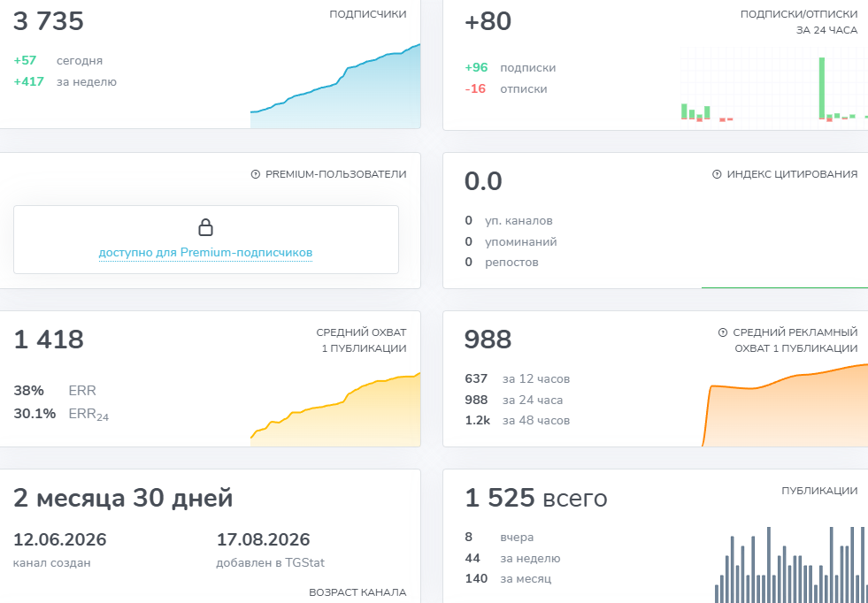
Task: Click the "+417" weekly subscribers value
Action: (x=29, y=82)
